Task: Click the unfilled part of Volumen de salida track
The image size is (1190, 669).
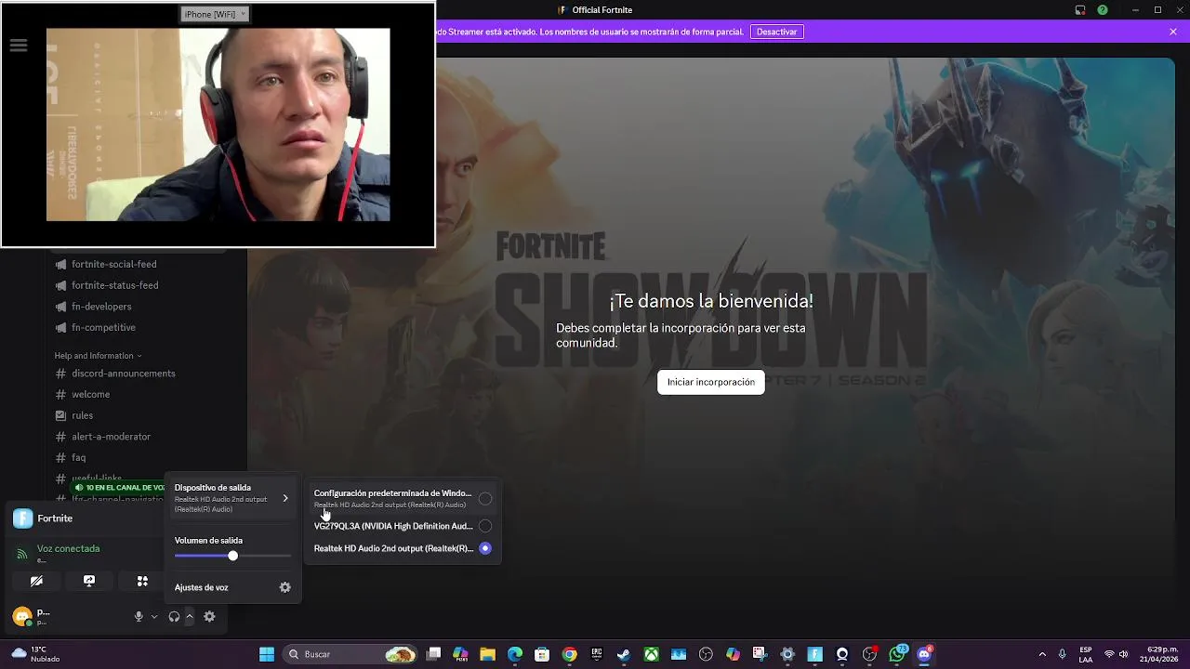Action: coord(265,556)
